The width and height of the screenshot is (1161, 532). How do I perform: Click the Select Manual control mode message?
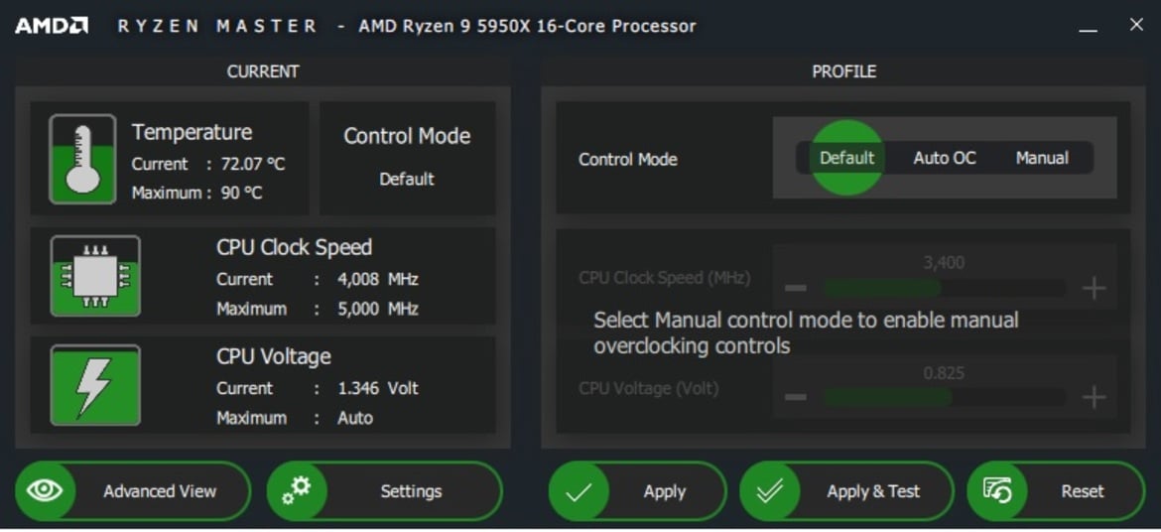pyautogui.click(x=807, y=332)
